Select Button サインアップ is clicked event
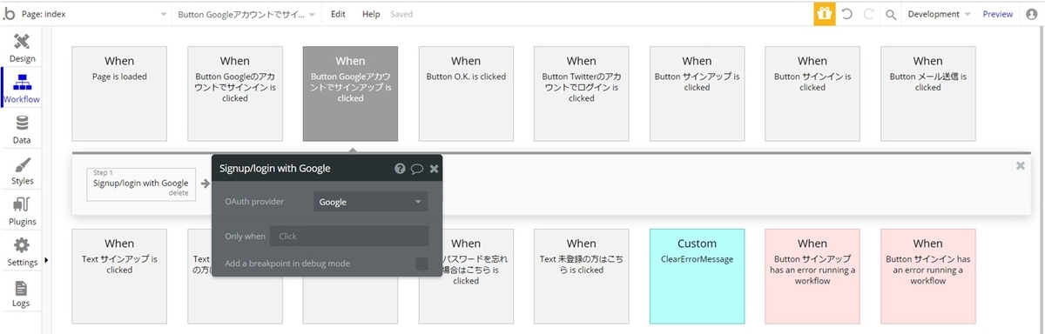1045x334 pixels. click(697, 93)
